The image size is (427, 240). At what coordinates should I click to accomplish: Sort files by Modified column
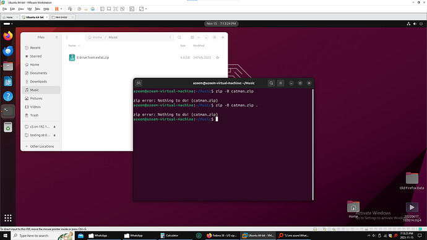tap(199, 45)
